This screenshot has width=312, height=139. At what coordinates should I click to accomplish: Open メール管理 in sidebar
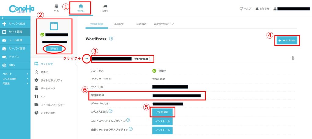click(x=15, y=40)
